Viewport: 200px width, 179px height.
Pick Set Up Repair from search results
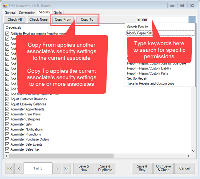point(137,78)
